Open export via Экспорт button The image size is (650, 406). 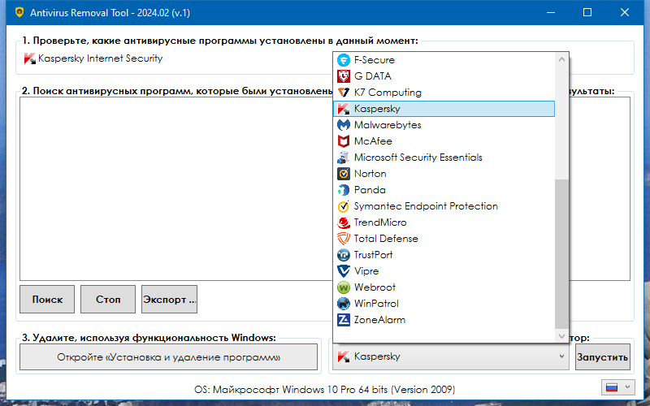click(x=169, y=299)
